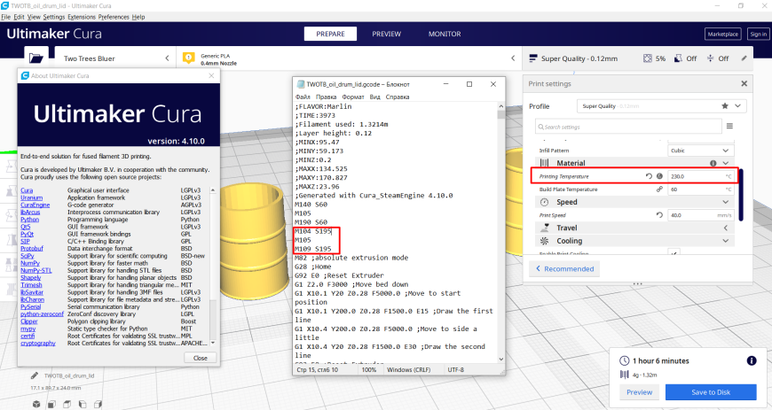Collapse the Speed settings section chevron
772x410 pixels.
click(726, 202)
